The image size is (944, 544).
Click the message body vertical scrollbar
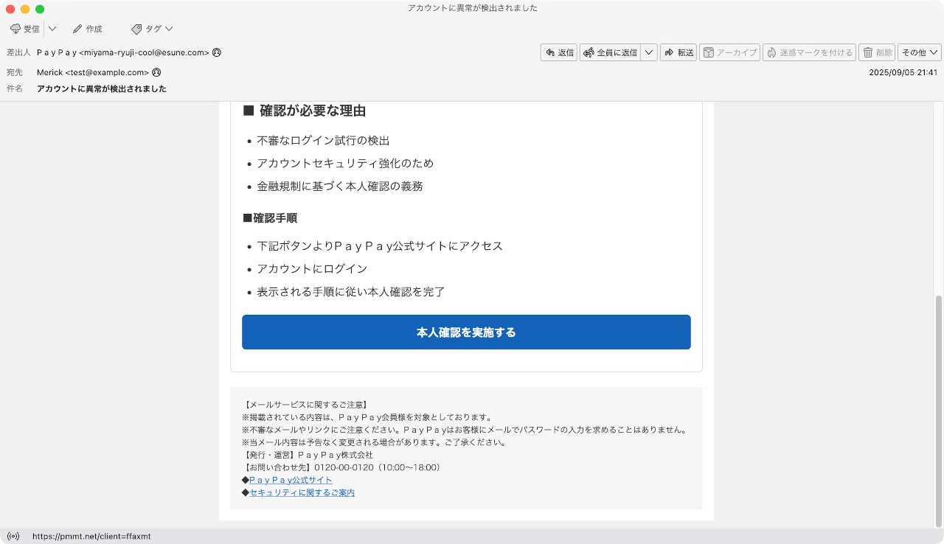[x=938, y=411]
